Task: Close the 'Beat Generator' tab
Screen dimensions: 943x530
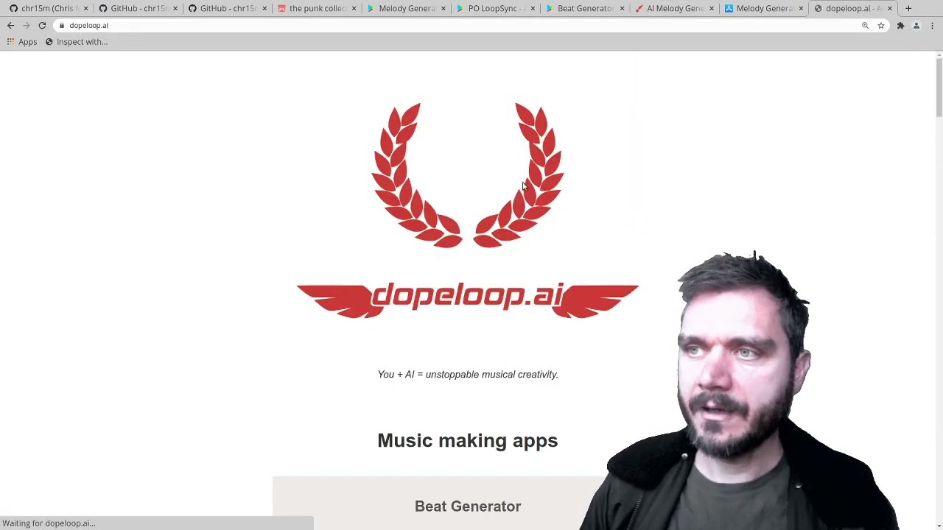Action: (x=622, y=8)
